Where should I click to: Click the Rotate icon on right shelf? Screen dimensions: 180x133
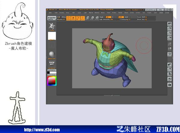click(x=169, y=74)
